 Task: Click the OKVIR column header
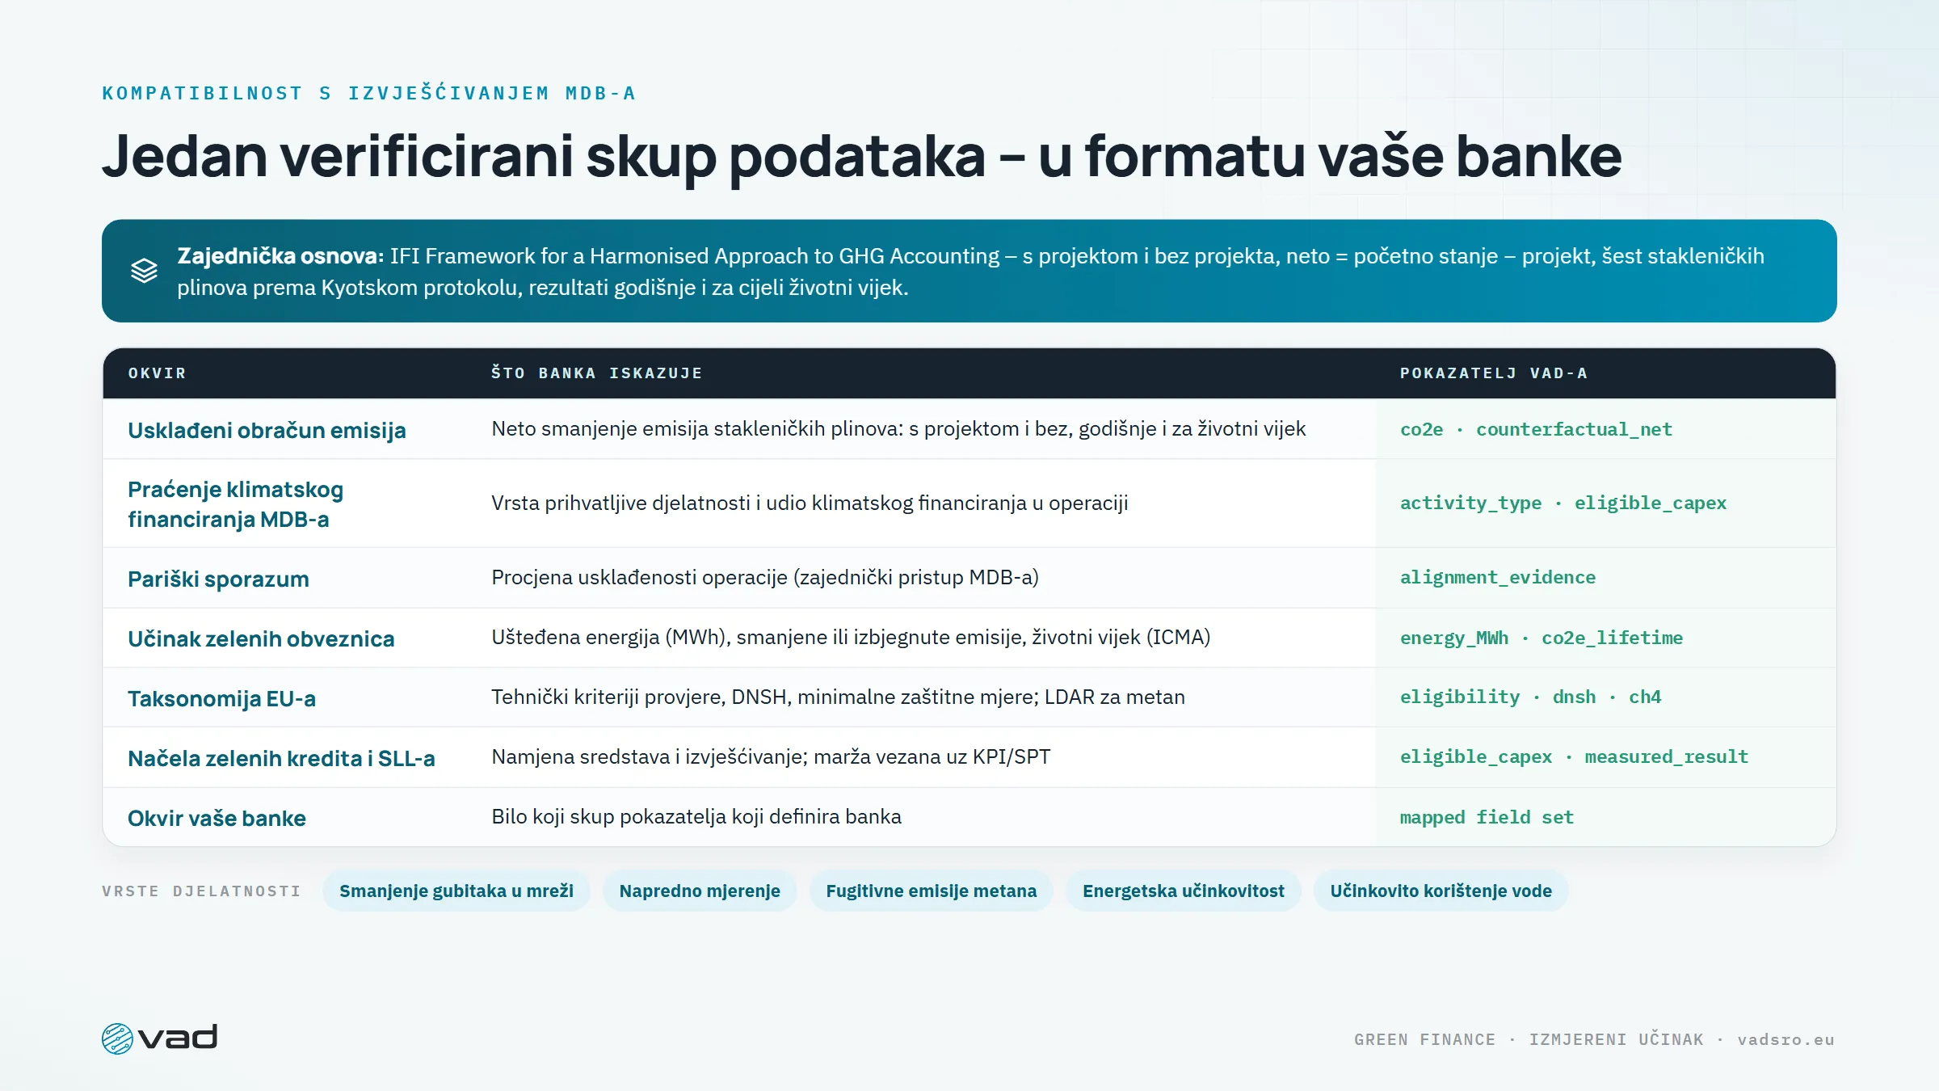click(x=158, y=373)
